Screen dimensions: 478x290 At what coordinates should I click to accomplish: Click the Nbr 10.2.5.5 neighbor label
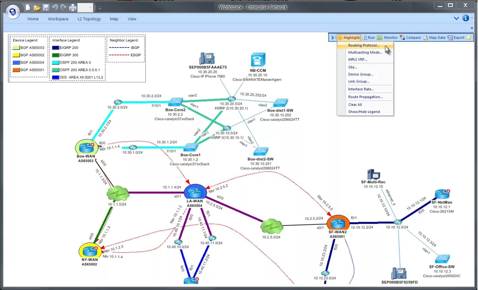pos(325,202)
